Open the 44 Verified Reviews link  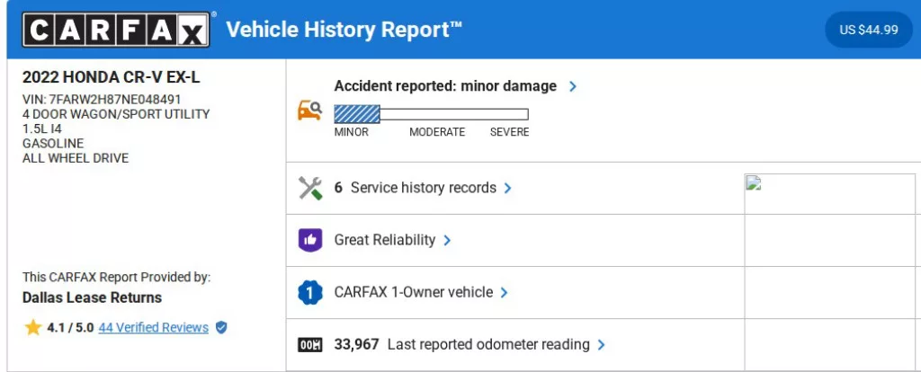coord(153,327)
